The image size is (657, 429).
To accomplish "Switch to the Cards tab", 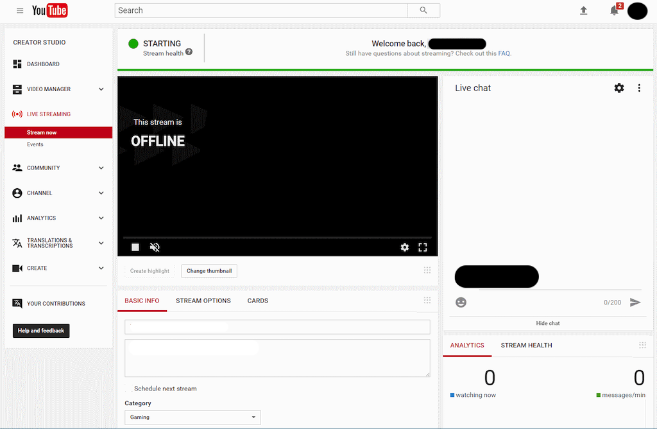I will coord(258,301).
